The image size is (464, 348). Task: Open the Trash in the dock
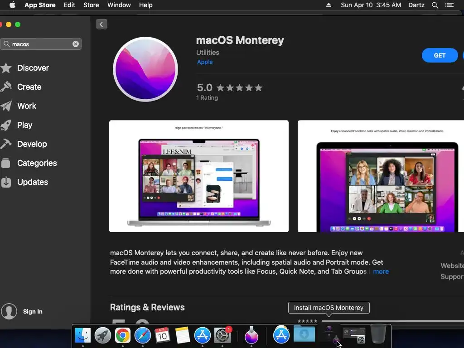378,334
